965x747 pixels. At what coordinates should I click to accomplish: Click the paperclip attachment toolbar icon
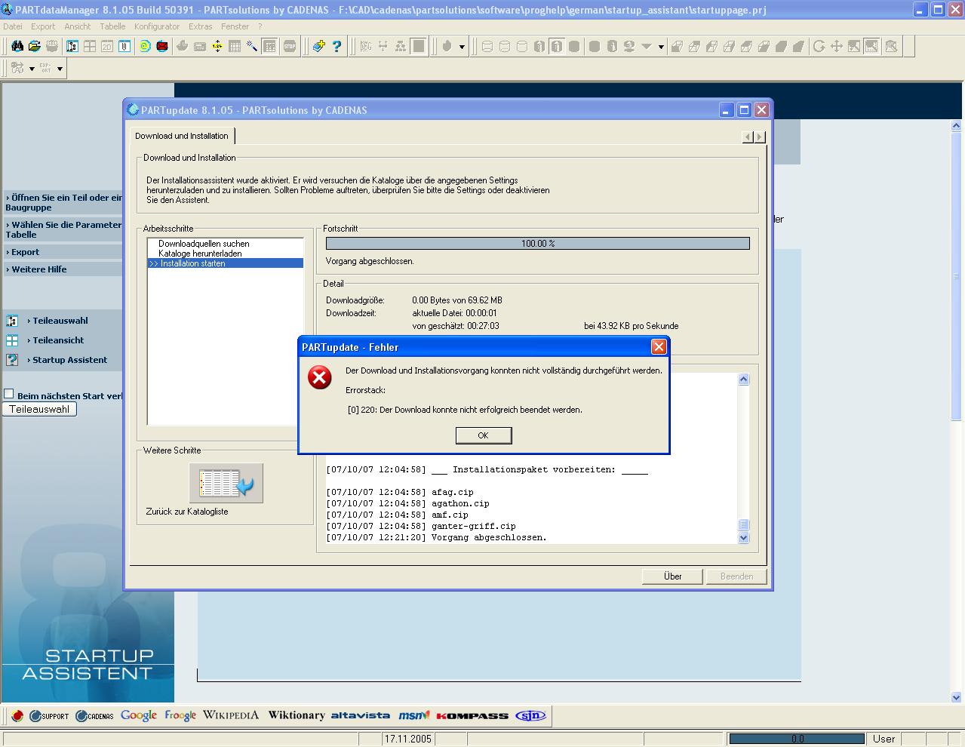coord(124,47)
